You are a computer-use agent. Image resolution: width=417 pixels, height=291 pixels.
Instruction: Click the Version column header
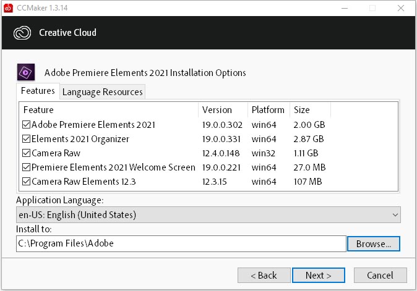[223, 110]
